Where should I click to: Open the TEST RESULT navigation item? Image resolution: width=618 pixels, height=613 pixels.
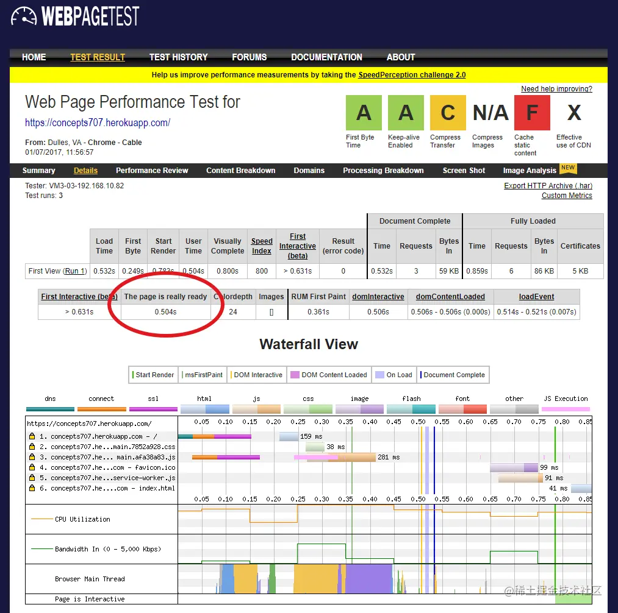pyautogui.click(x=98, y=57)
